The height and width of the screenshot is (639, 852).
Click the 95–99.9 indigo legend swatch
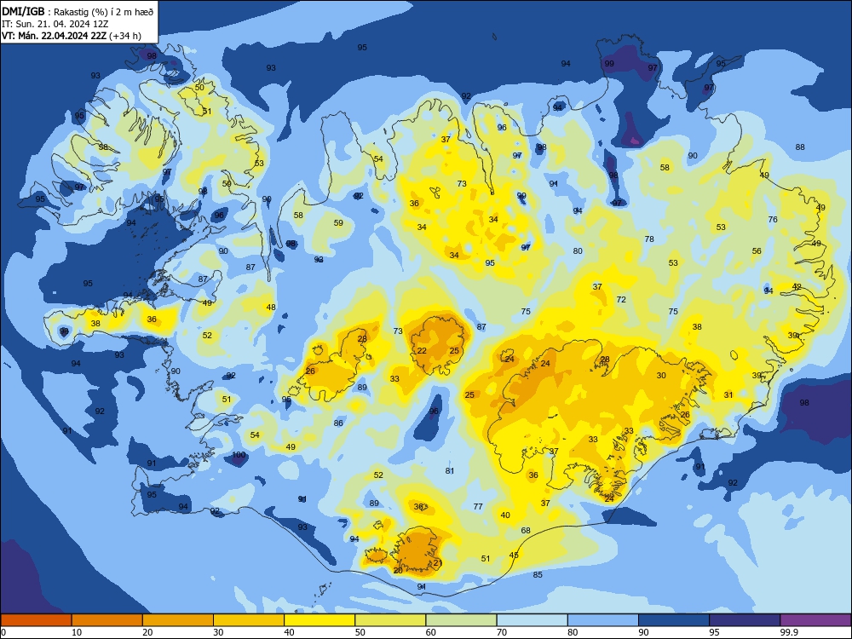[x=745, y=620]
